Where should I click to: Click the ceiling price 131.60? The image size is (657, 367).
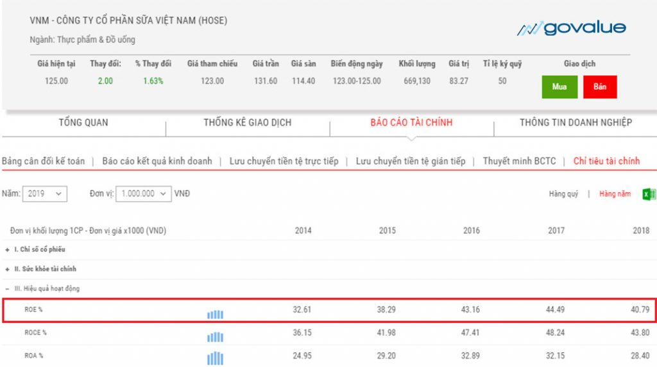click(x=266, y=81)
